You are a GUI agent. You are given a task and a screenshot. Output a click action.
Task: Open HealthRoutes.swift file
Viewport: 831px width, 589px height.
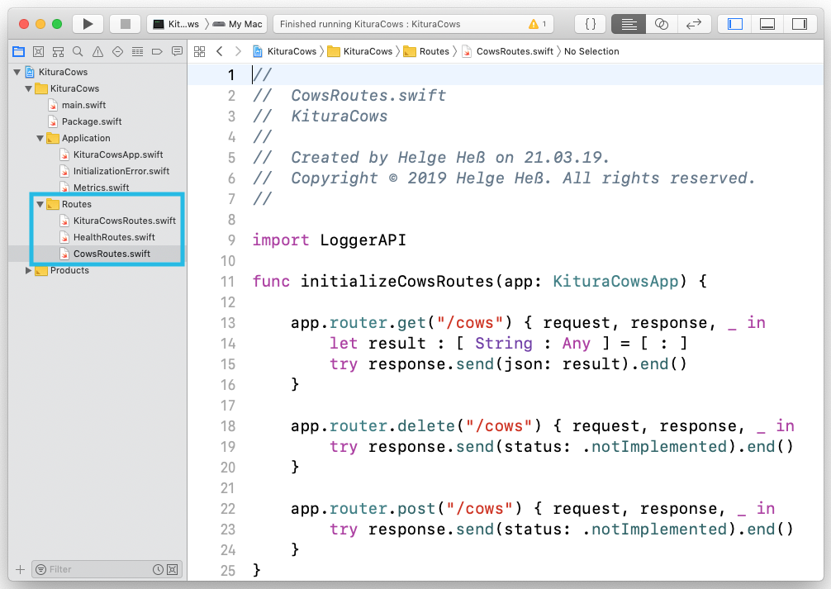(114, 237)
